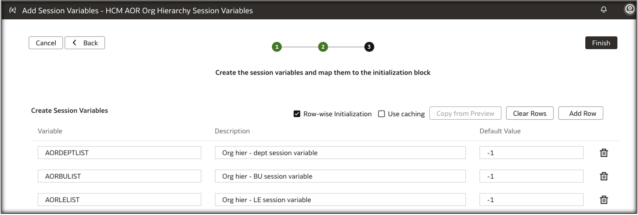This screenshot has height=215, width=638.
Task: Delete the AORBULIST variable row
Action: point(604,176)
